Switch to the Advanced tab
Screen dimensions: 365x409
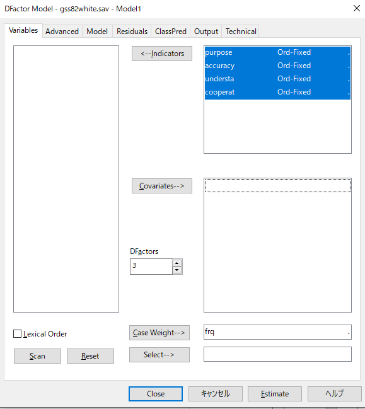62,32
